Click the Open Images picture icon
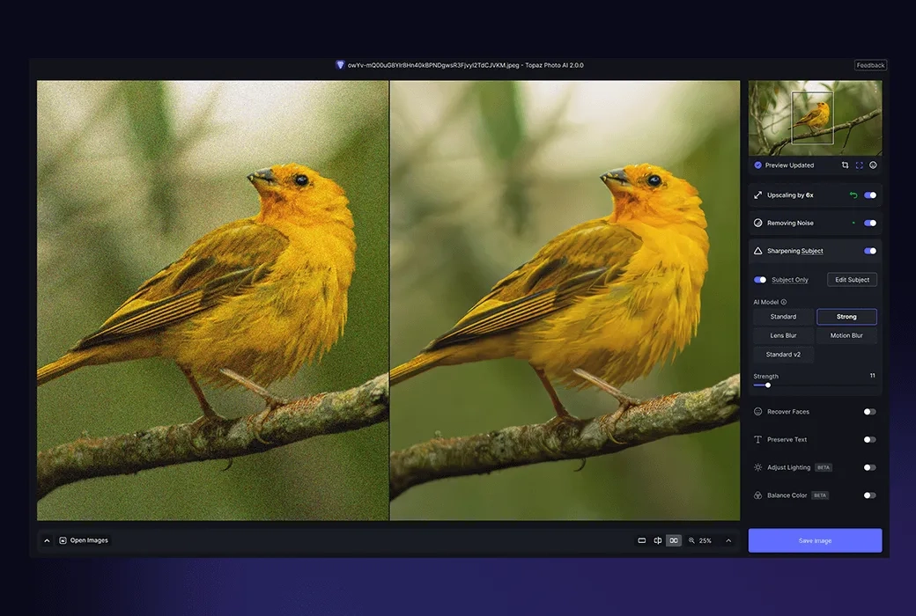The height and width of the screenshot is (616, 916). pos(63,540)
